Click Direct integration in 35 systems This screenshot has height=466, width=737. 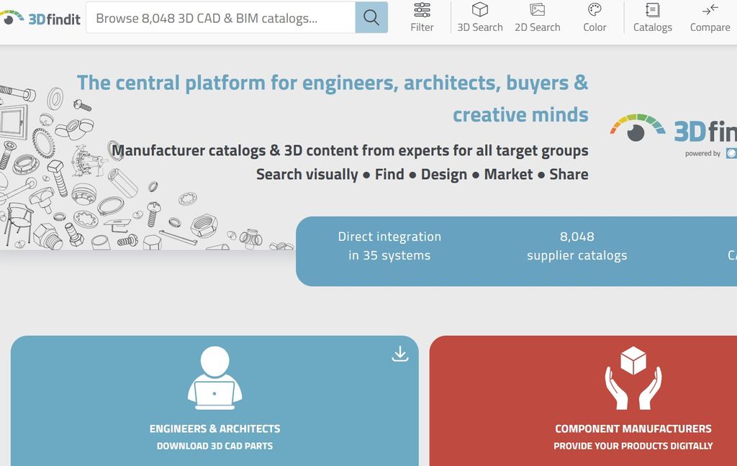point(389,246)
